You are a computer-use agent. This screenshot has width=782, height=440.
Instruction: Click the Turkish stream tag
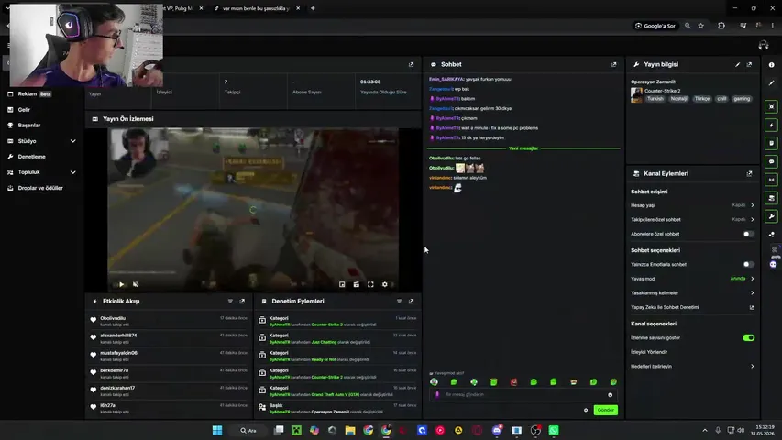tap(655, 99)
